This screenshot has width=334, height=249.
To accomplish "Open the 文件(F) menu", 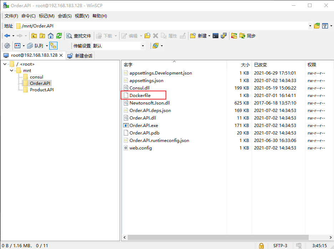I will pyautogui.click(x=11, y=16).
